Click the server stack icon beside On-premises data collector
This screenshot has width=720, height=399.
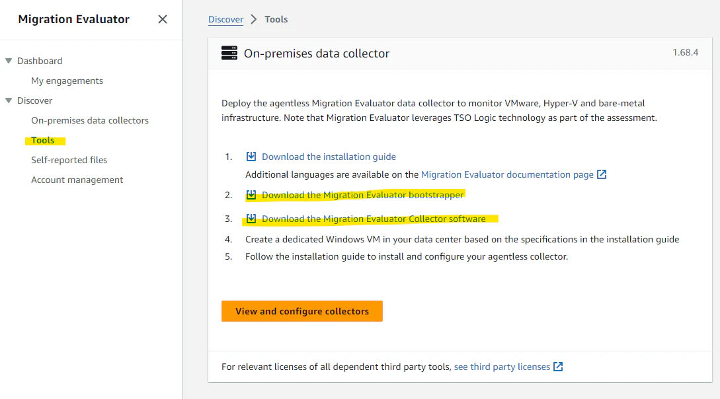(x=229, y=54)
